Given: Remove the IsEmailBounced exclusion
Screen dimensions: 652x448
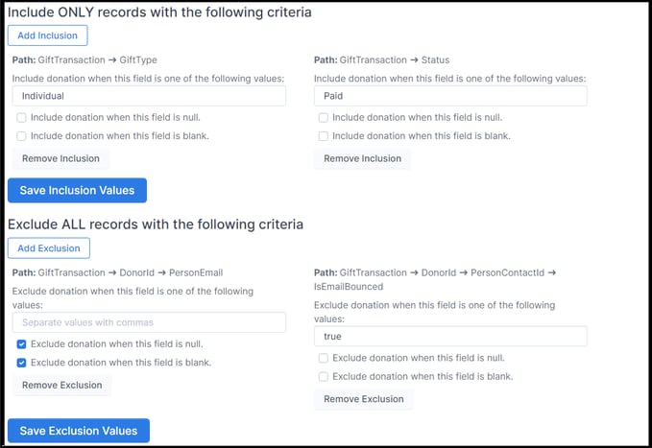Looking at the screenshot, I should click(364, 399).
